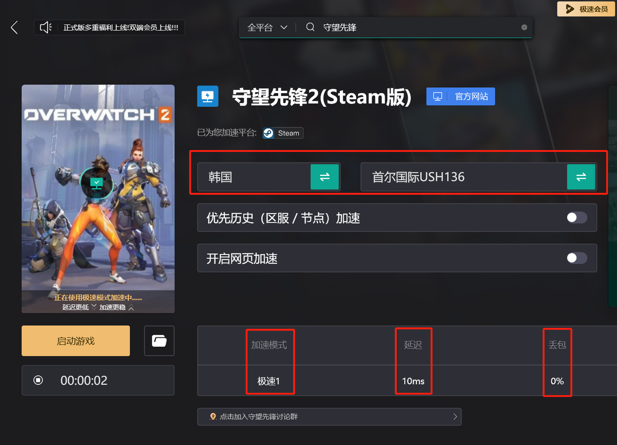Click the blue lightning monitor icon beside the title
Screen dimensions: 617x445
[208, 96]
